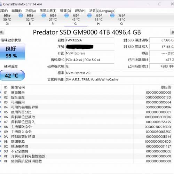The image size is (174, 174).
Task: Go to previous disk with left arrow
Action: (2, 32)
